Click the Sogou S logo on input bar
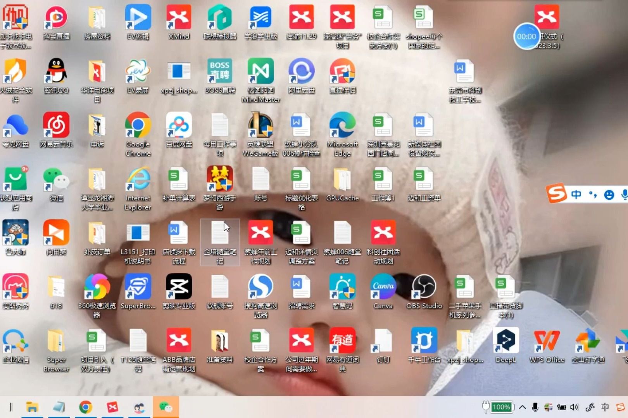The image size is (628, 418). (557, 193)
